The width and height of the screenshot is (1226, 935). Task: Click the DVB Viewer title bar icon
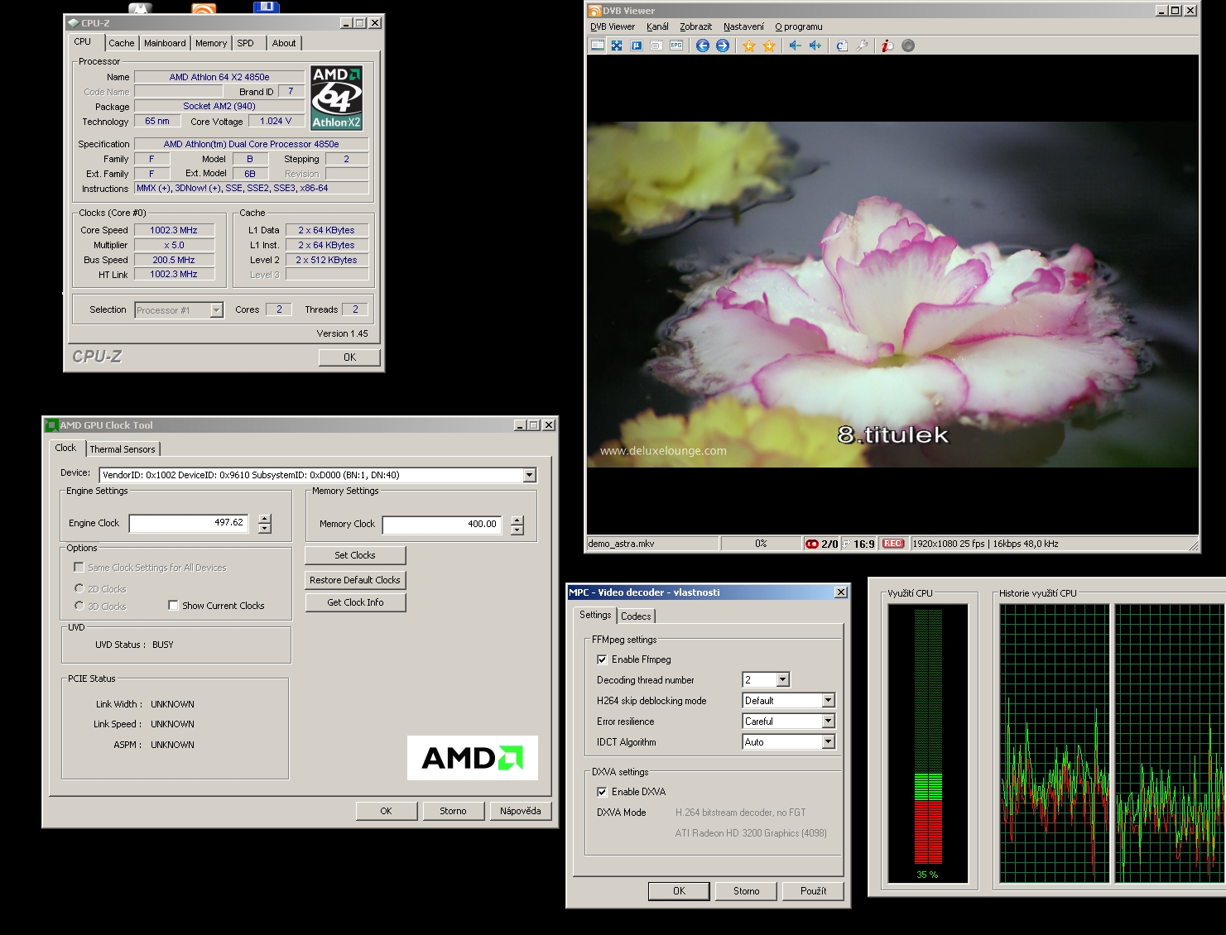pos(594,11)
